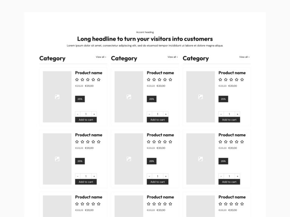Open the second-row left product image thumbnail
The height and width of the screenshot is (217, 290).
point(57,159)
